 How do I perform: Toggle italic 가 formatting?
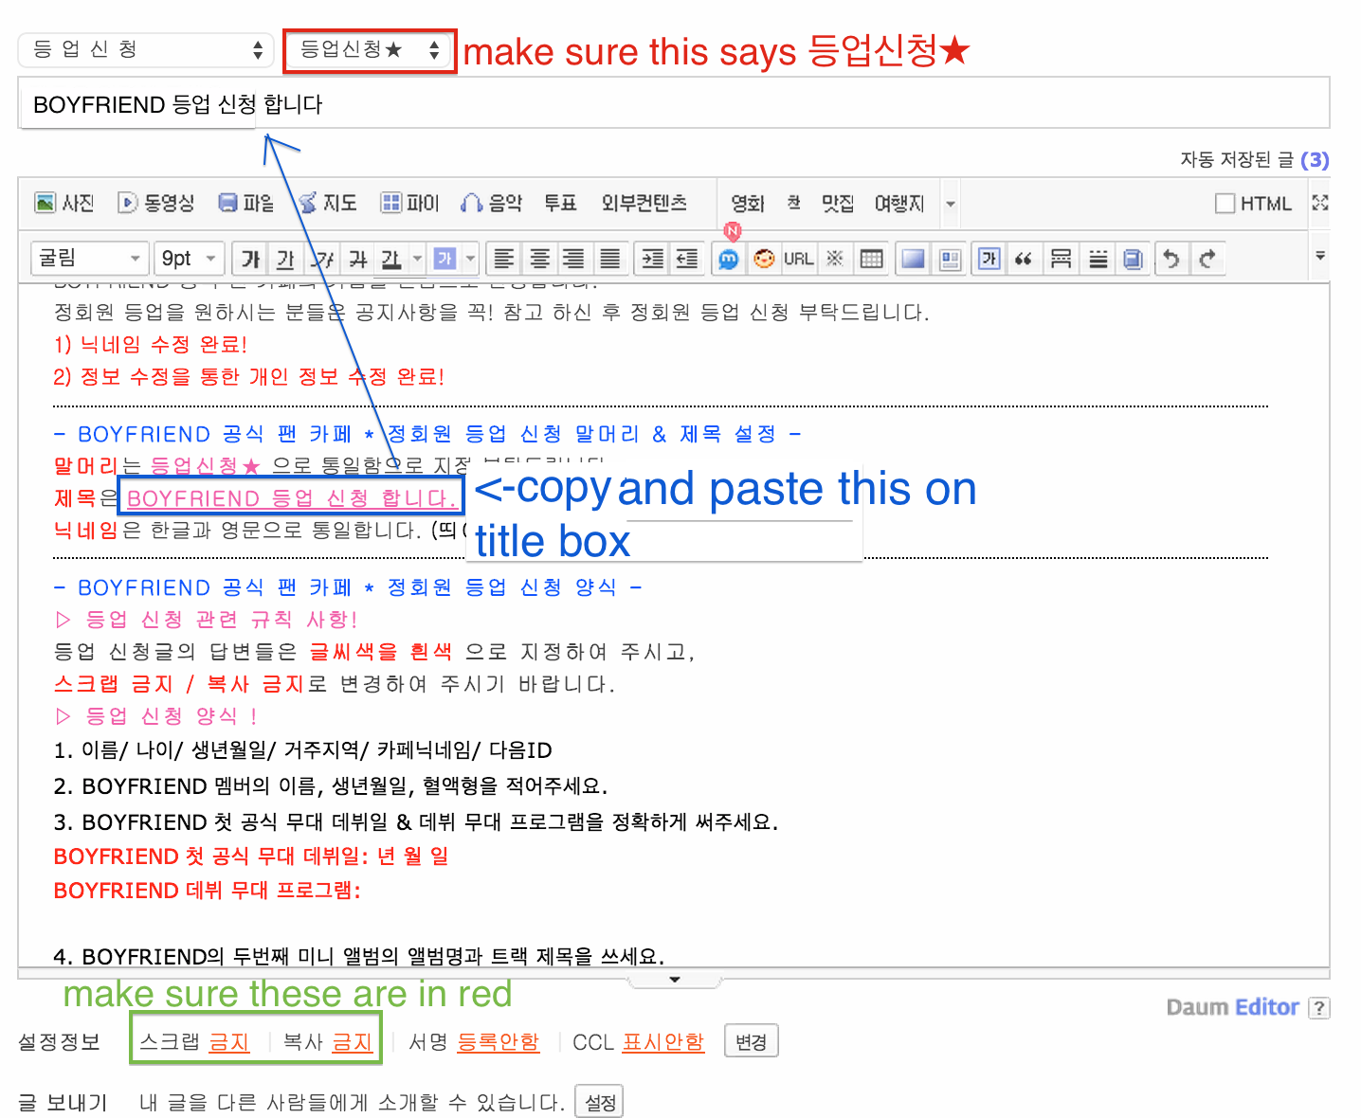(x=322, y=259)
